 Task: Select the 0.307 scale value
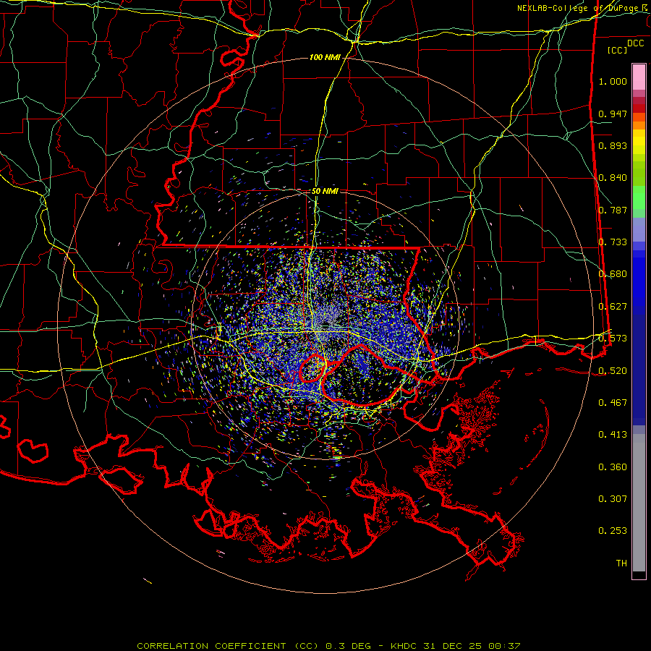pyautogui.click(x=613, y=499)
